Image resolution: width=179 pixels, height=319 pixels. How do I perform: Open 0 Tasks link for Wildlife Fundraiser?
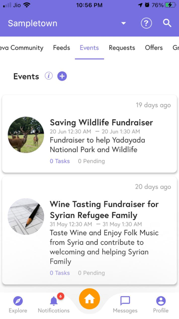[60, 161]
